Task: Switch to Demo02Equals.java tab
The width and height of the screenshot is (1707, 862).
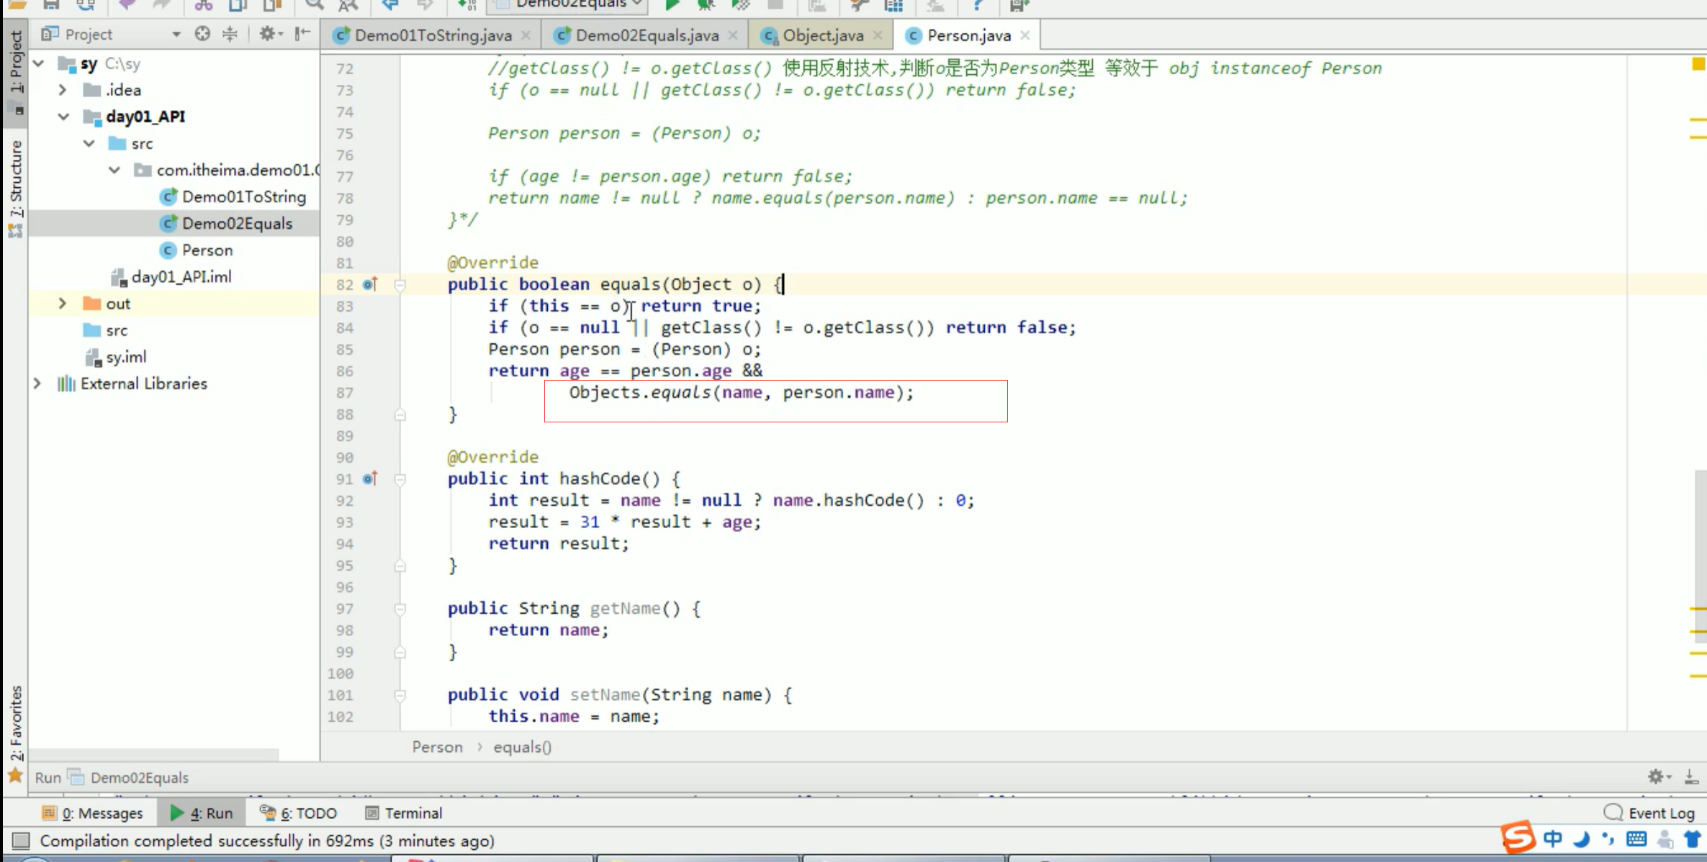Action: pos(646,35)
